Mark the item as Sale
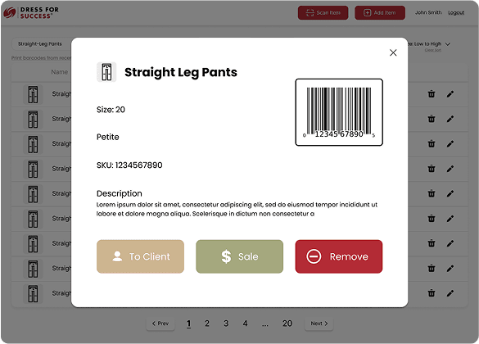The height and width of the screenshot is (344, 479). (x=239, y=256)
